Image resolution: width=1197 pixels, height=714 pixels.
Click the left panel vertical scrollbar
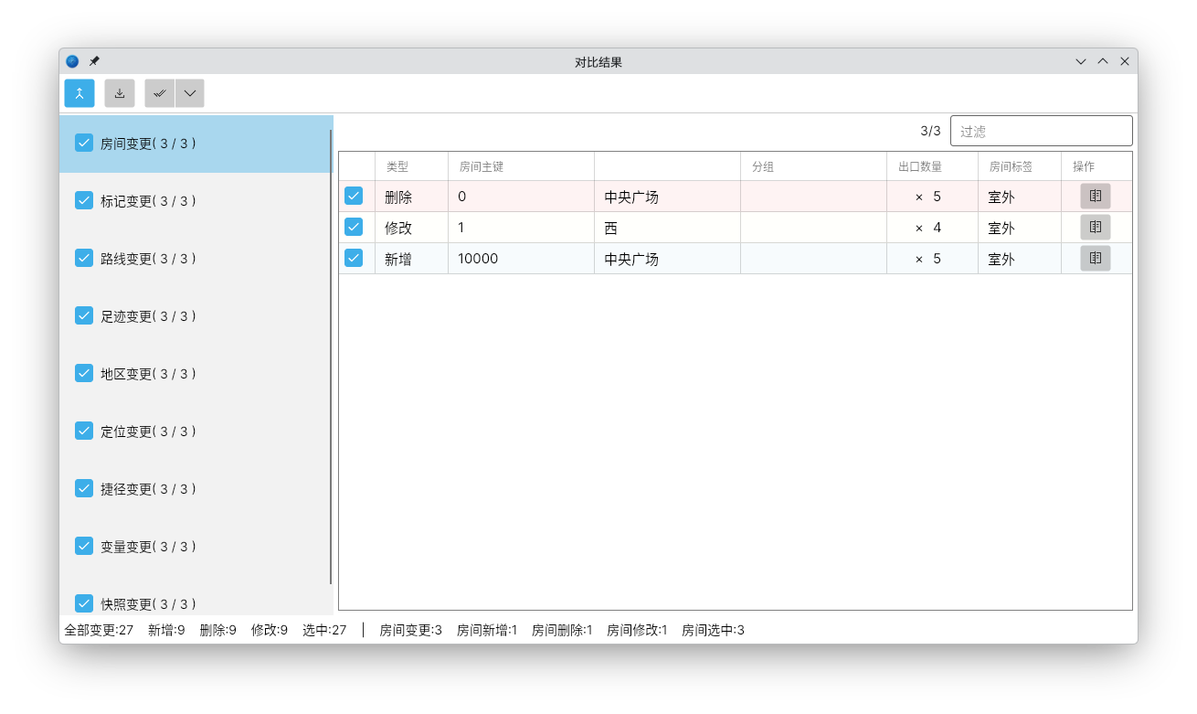(331, 357)
